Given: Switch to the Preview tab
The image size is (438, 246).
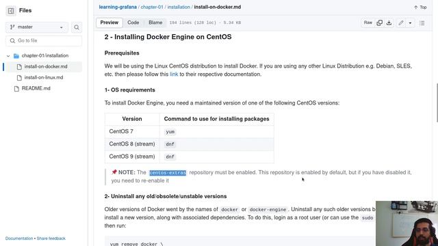Looking at the screenshot, I should (x=109, y=23).
